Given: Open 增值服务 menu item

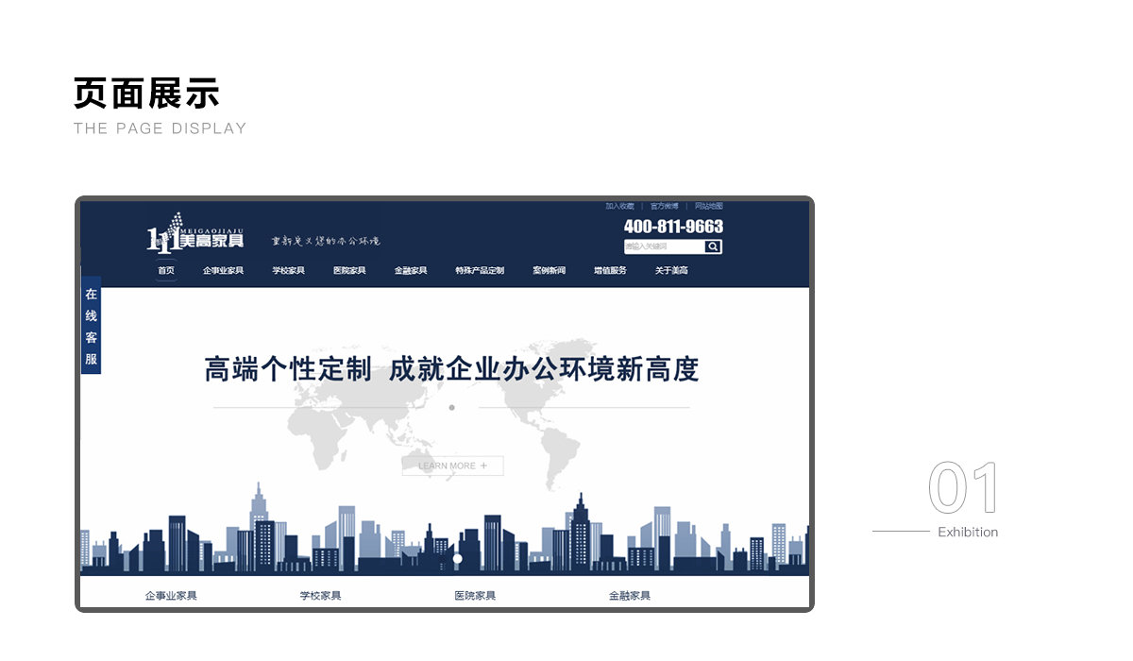Looking at the screenshot, I should click(610, 270).
